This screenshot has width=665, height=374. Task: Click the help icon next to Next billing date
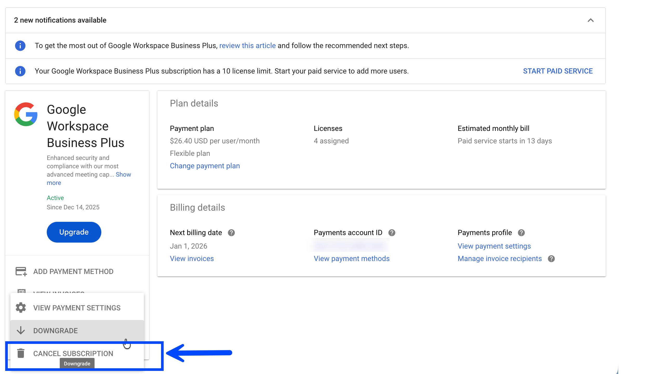(x=231, y=233)
